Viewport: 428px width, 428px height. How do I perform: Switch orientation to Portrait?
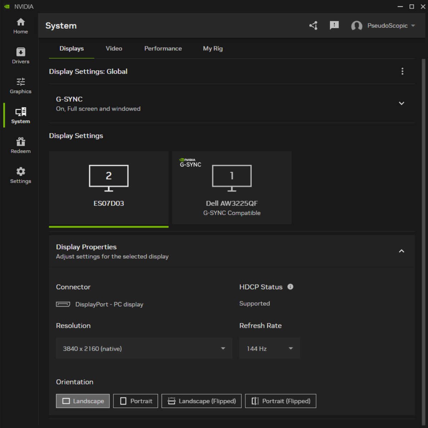coord(136,401)
